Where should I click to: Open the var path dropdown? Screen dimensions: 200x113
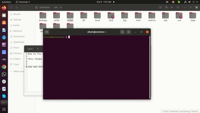(x=61, y=8)
